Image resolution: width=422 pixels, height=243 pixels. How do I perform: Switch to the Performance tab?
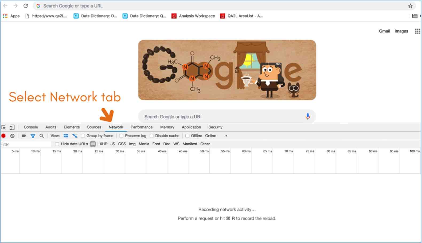pos(142,127)
